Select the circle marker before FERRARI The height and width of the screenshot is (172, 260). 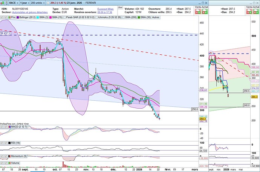coord(84,3)
